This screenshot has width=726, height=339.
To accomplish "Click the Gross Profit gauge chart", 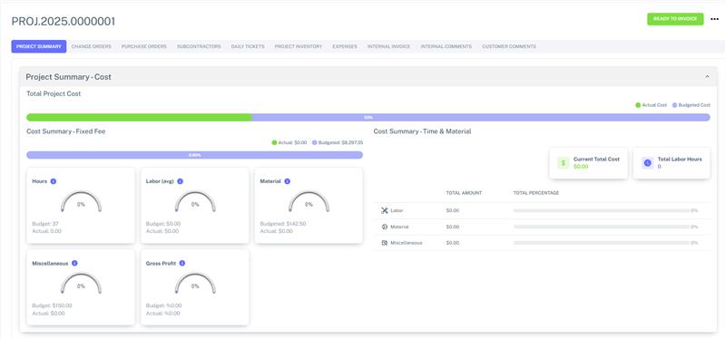I will click(195, 284).
